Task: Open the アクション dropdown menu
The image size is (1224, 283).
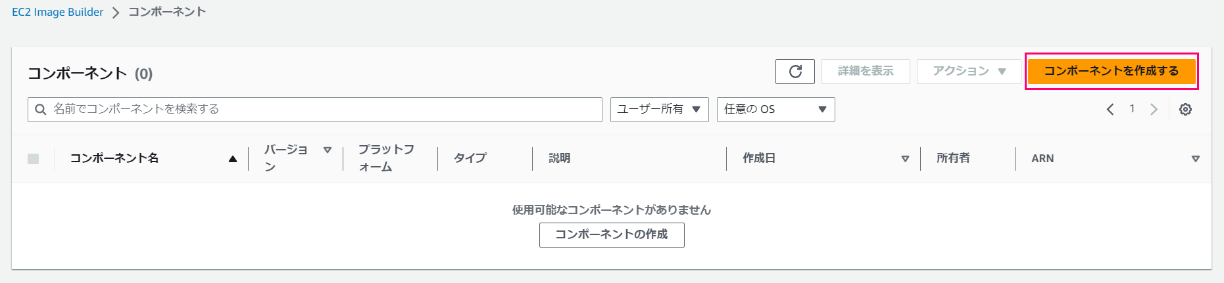Action: (969, 71)
